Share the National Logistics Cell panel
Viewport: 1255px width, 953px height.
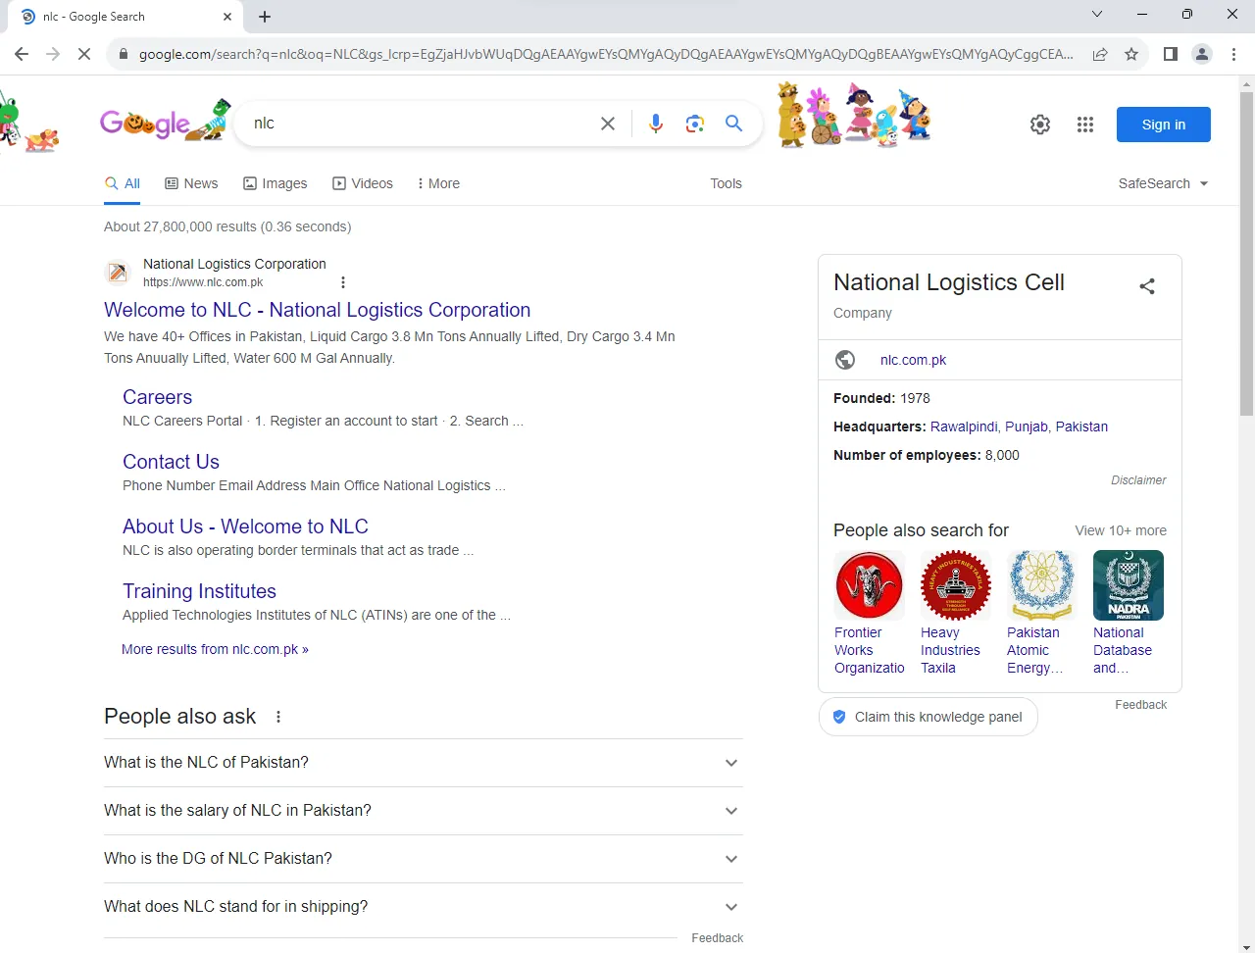1147,286
